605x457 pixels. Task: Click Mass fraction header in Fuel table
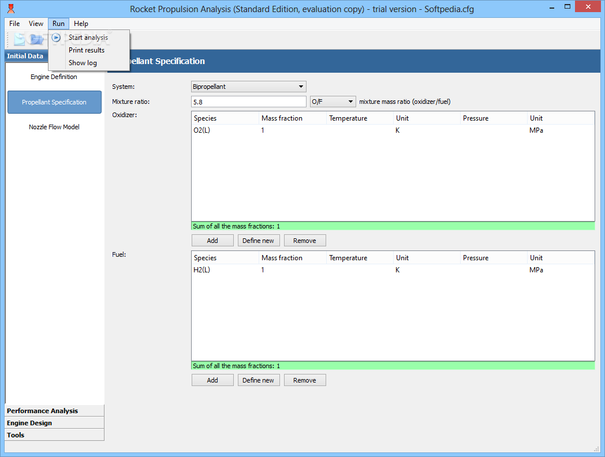293,258
